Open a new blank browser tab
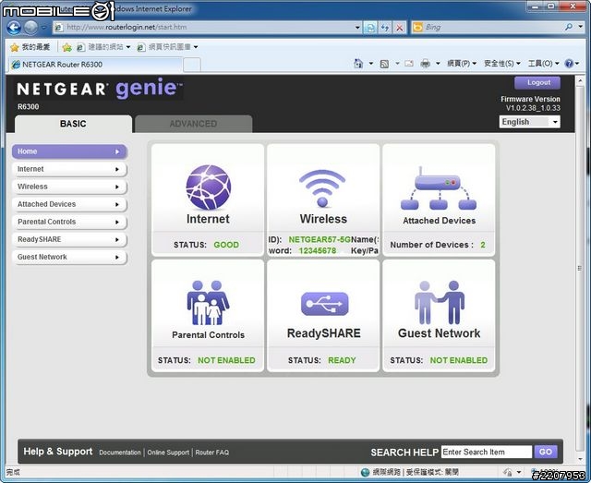591x483 pixels. click(192, 65)
